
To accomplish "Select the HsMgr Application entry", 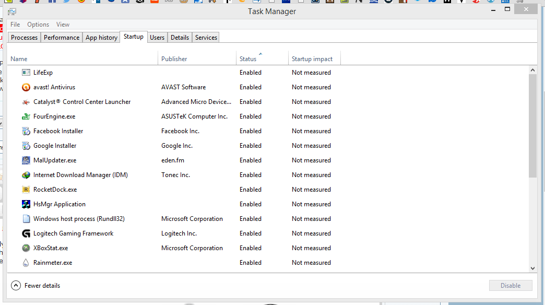I will (x=59, y=204).
